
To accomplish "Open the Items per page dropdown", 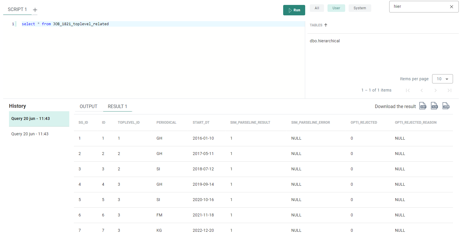I will click(x=442, y=79).
